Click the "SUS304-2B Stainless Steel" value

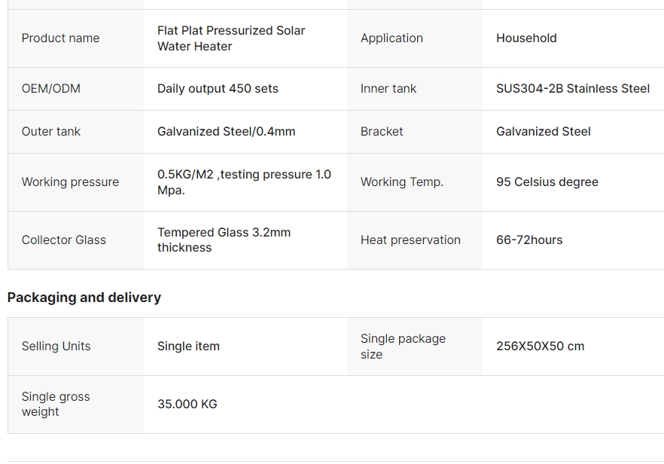pyautogui.click(x=572, y=89)
